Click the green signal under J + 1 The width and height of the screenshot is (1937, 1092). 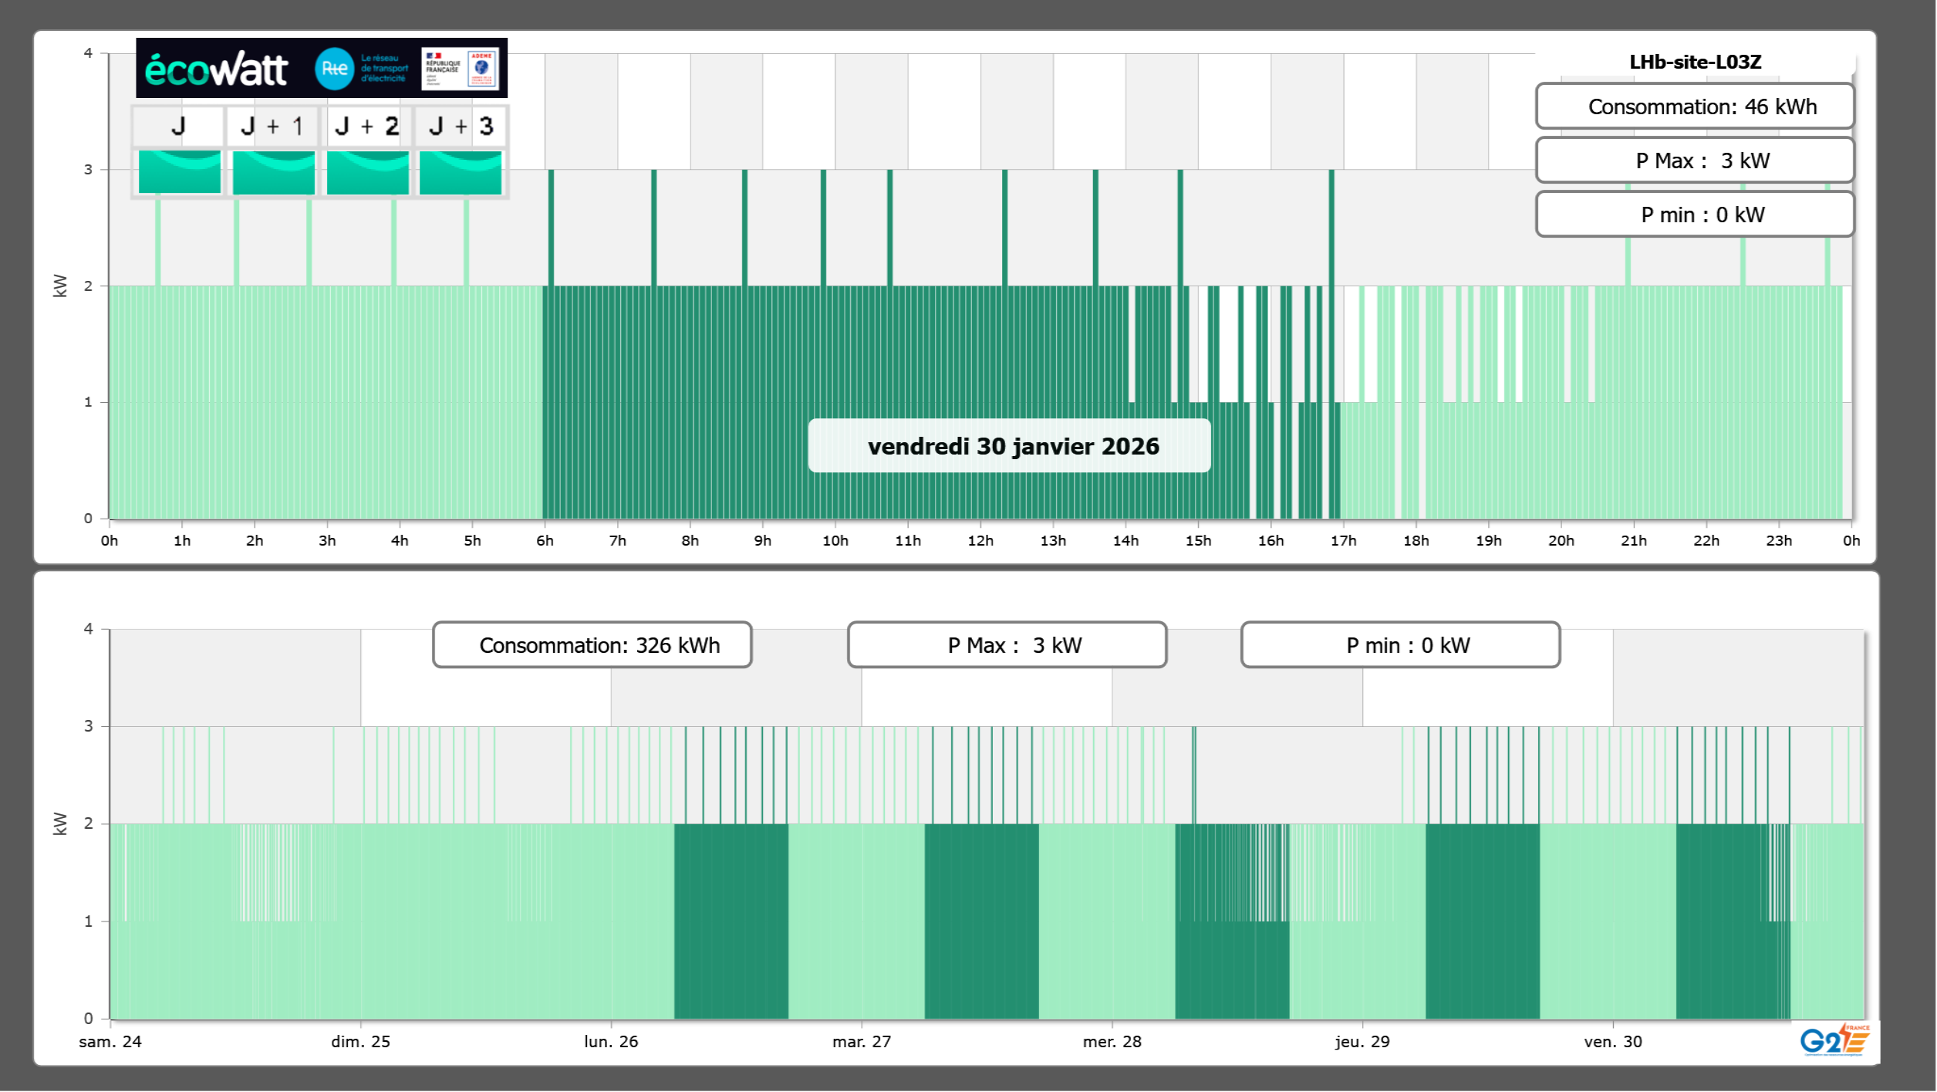point(273,171)
